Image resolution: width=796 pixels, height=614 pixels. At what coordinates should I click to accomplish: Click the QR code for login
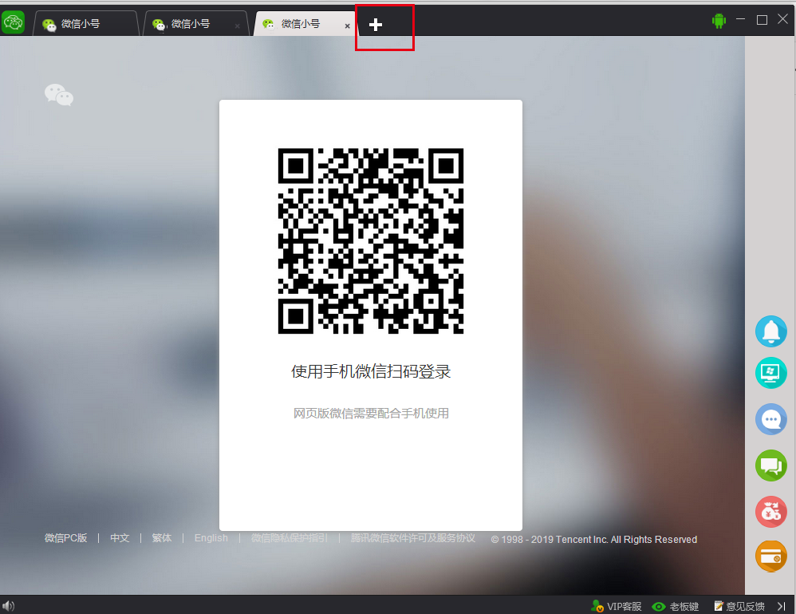tap(371, 241)
